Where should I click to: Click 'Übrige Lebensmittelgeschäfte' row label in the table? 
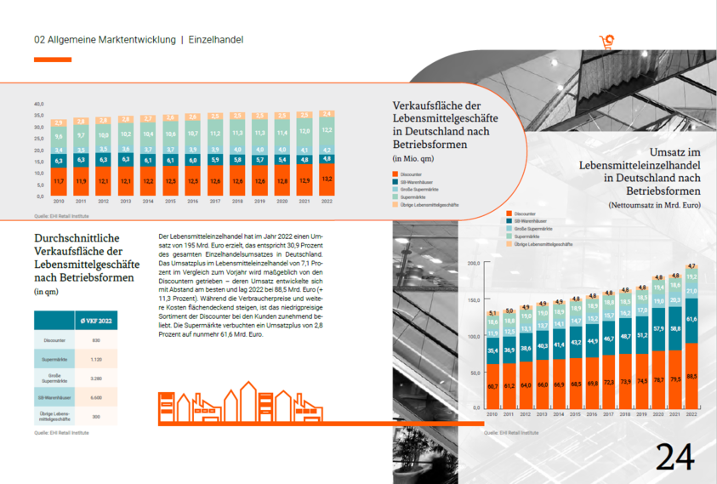point(54,416)
